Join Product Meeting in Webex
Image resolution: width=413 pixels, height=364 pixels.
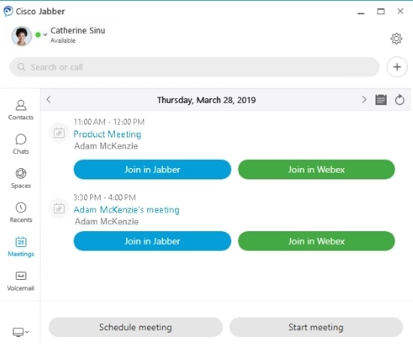pyautogui.click(x=316, y=170)
